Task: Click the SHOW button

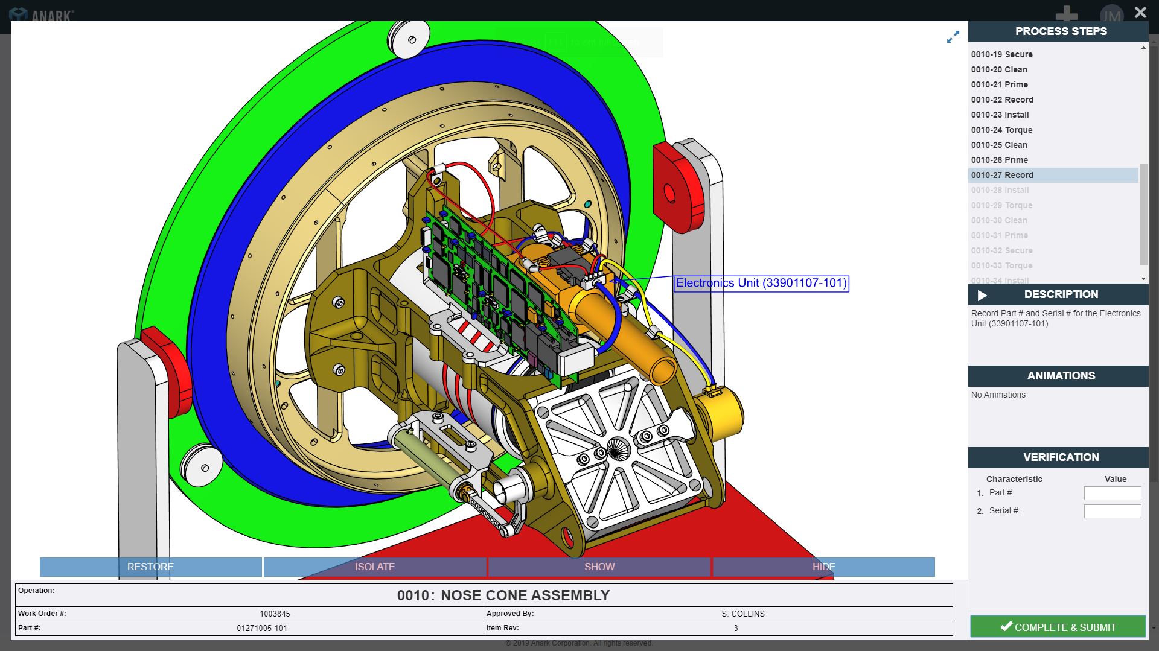Action: click(x=599, y=567)
